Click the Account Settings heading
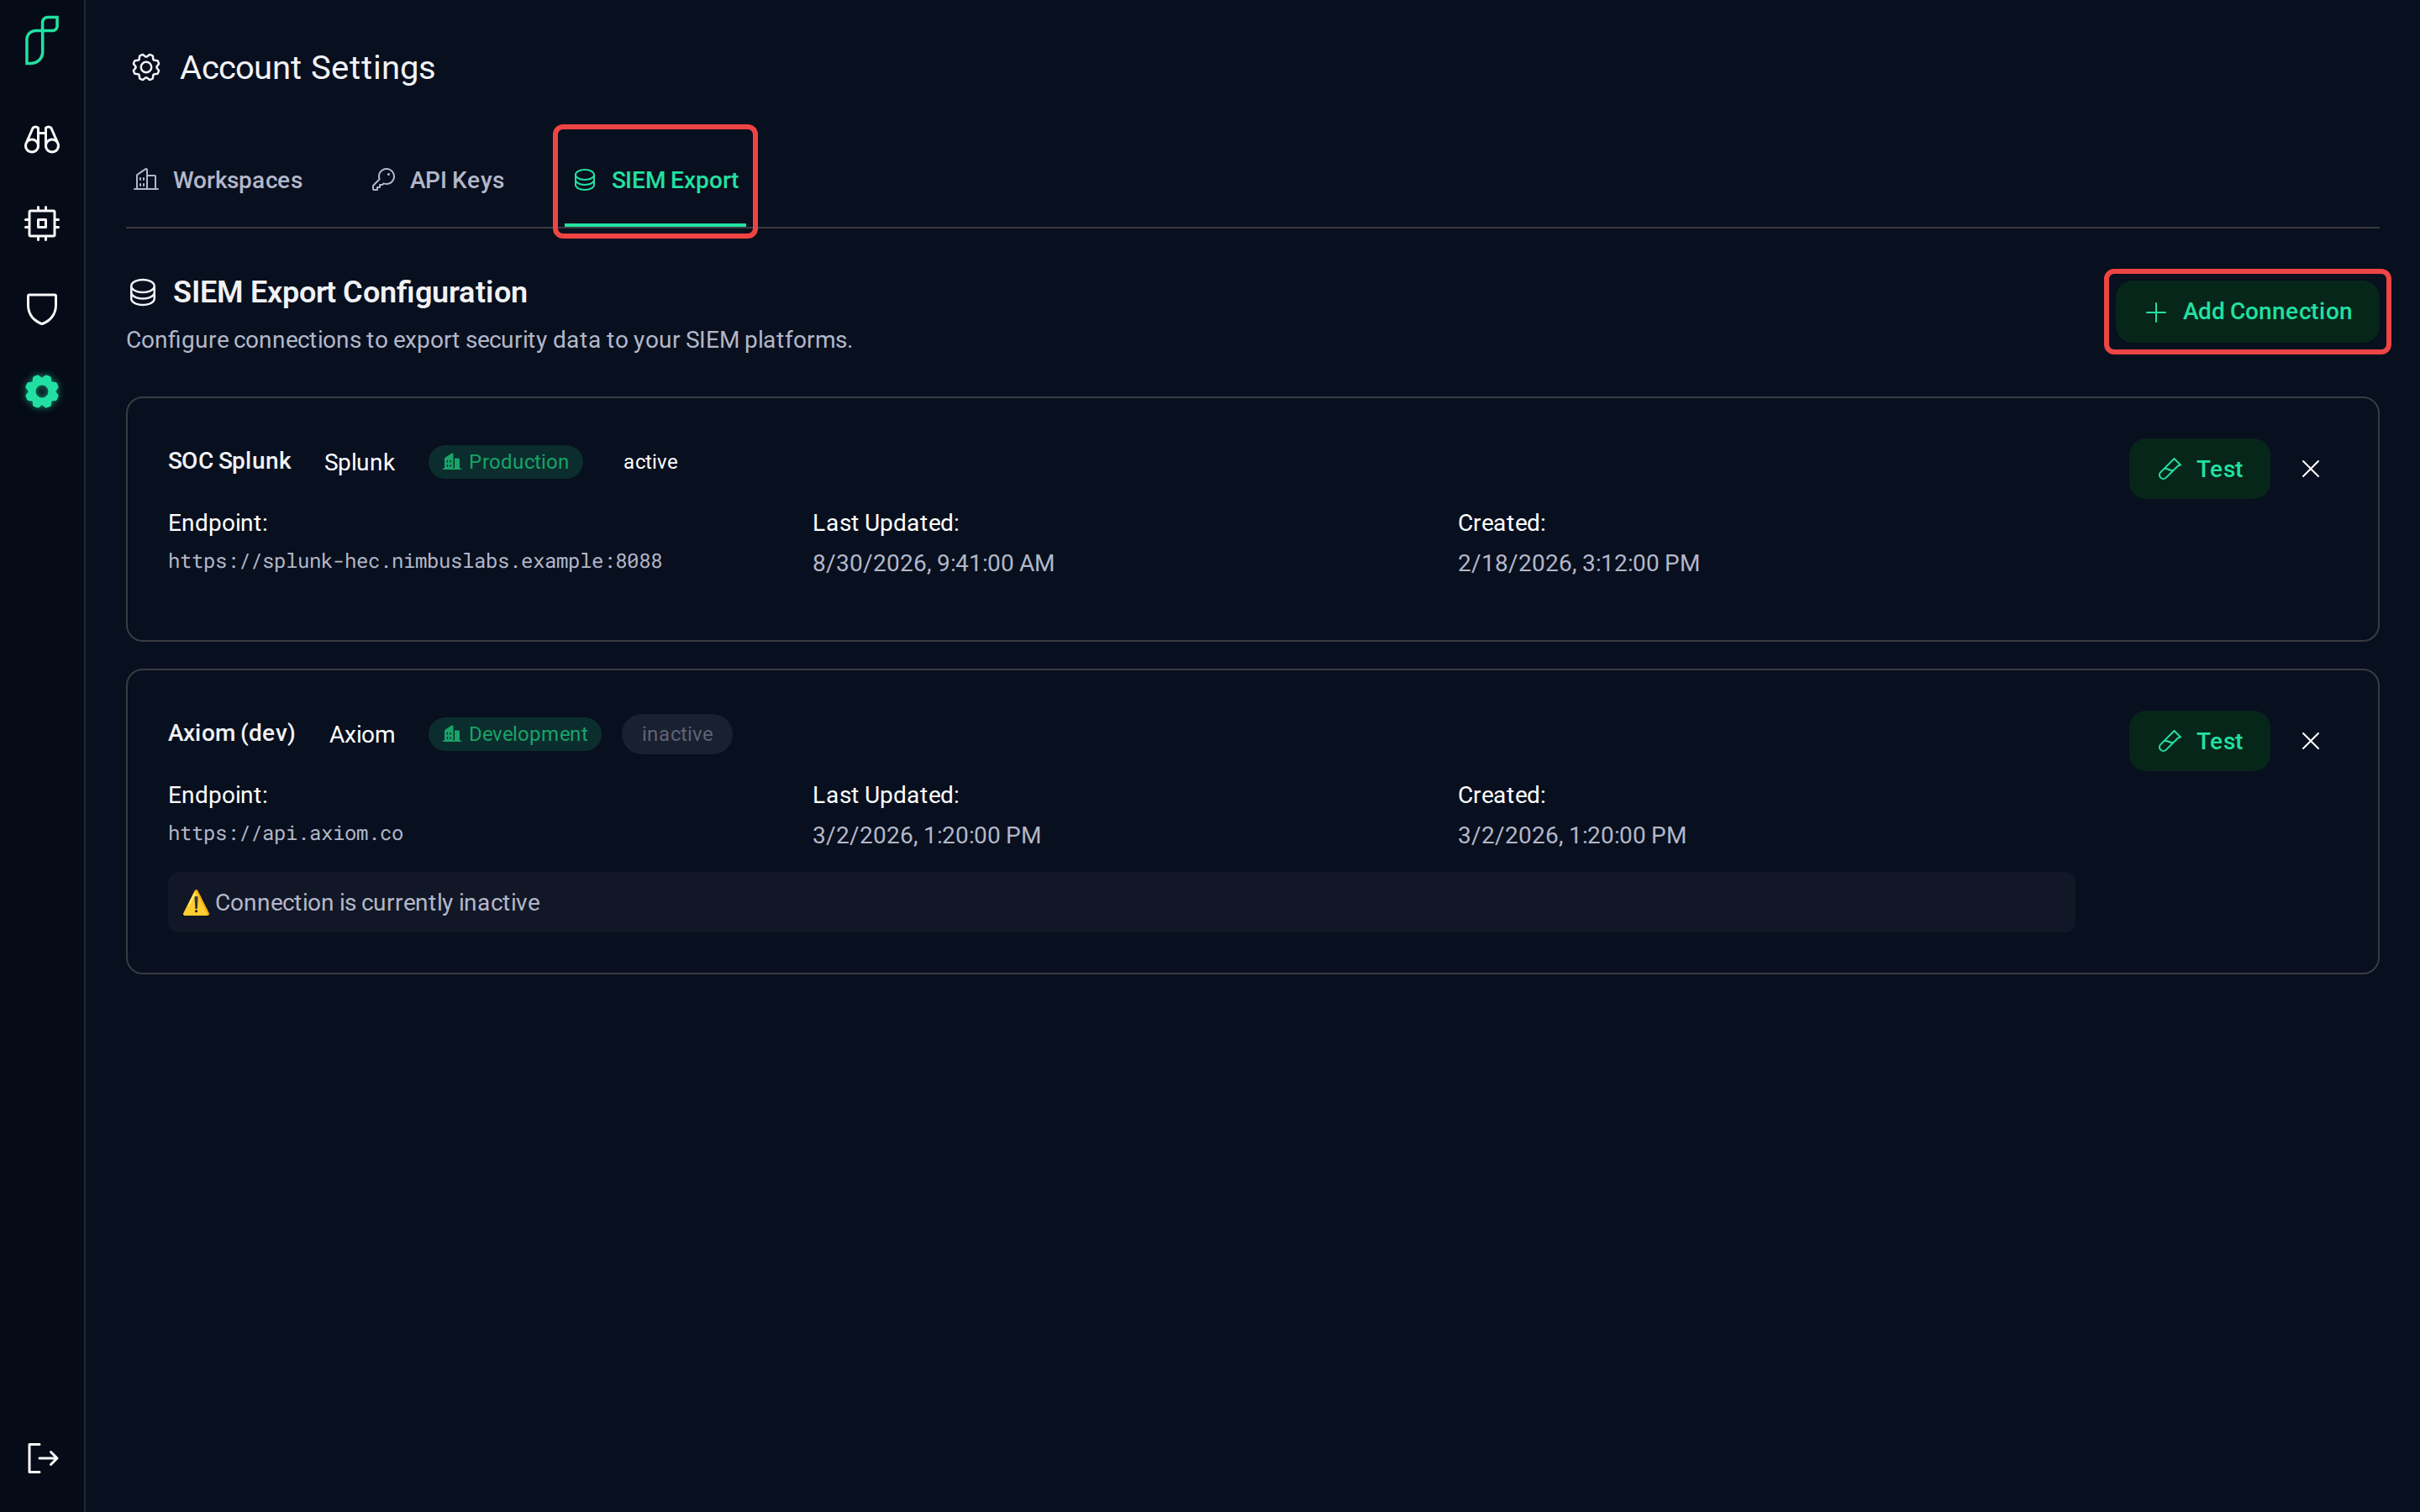The width and height of the screenshot is (2420, 1512). 307,67
